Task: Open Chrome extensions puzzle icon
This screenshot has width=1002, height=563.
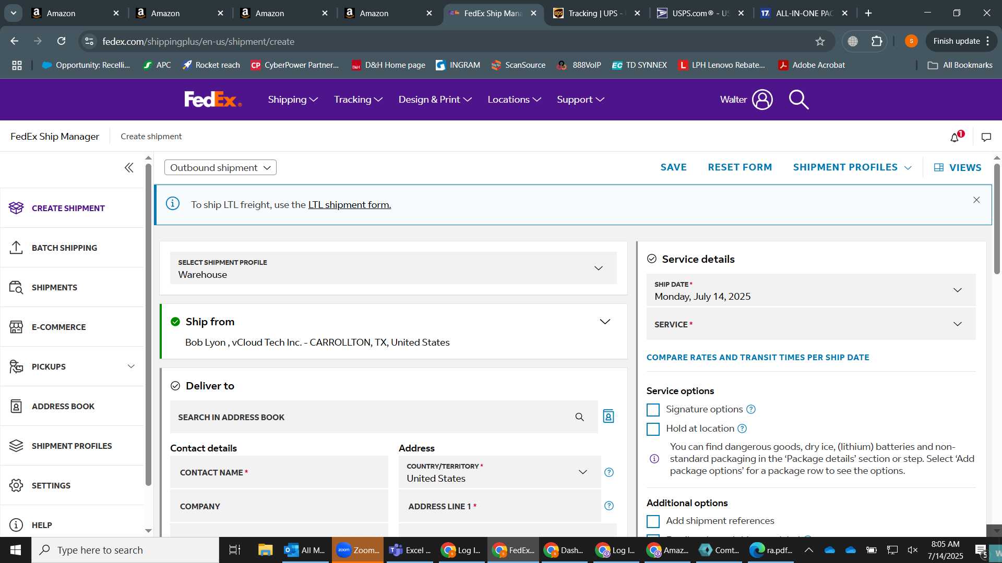Action: tap(877, 41)
